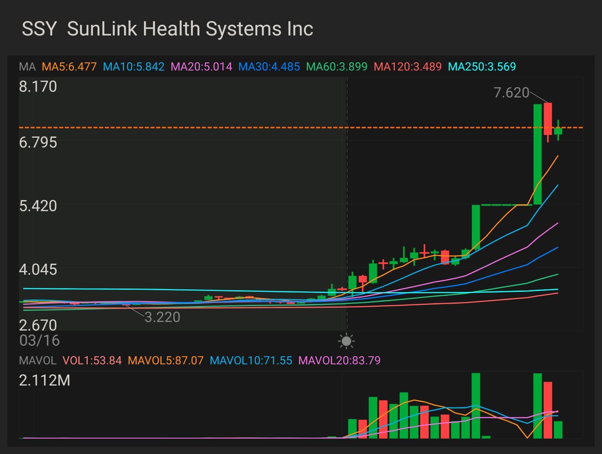Select the MA5:6.477 indicator label
602x454 pixels.
tap(69, 66)
